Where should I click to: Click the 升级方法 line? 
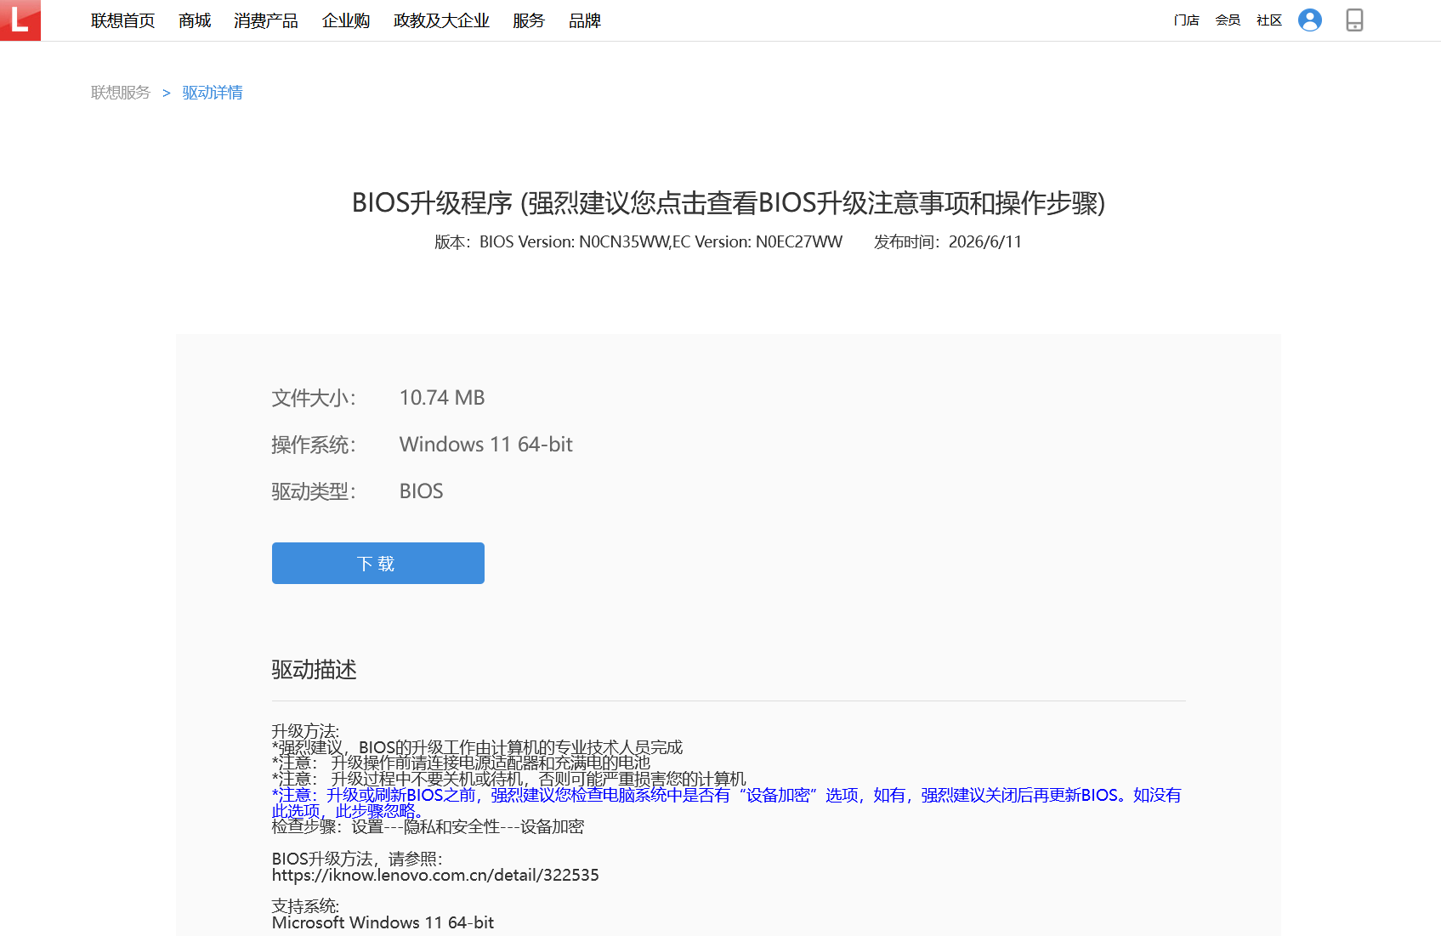(x=305, y=731)
